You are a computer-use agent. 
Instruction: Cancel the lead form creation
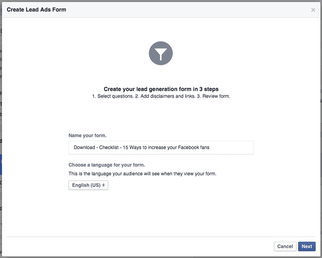tap(285, 246)
